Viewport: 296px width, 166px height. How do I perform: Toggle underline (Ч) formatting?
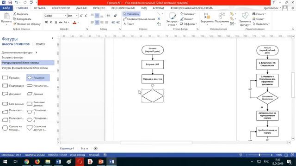coord(55,23)
